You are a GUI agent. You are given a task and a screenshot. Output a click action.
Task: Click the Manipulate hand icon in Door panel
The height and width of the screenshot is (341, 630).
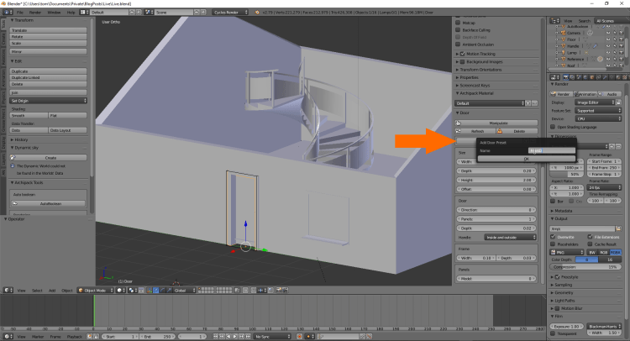(x=460, y=123)
